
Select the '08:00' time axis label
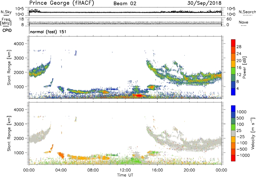[93, 170]
